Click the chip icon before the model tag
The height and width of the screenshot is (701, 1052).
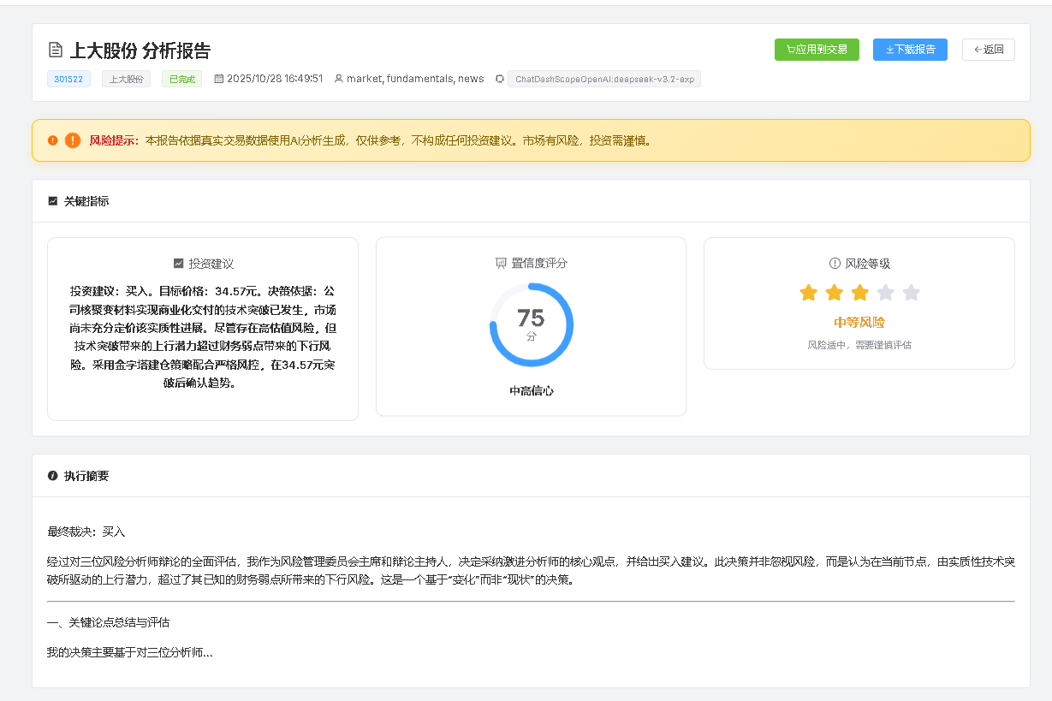500,79
